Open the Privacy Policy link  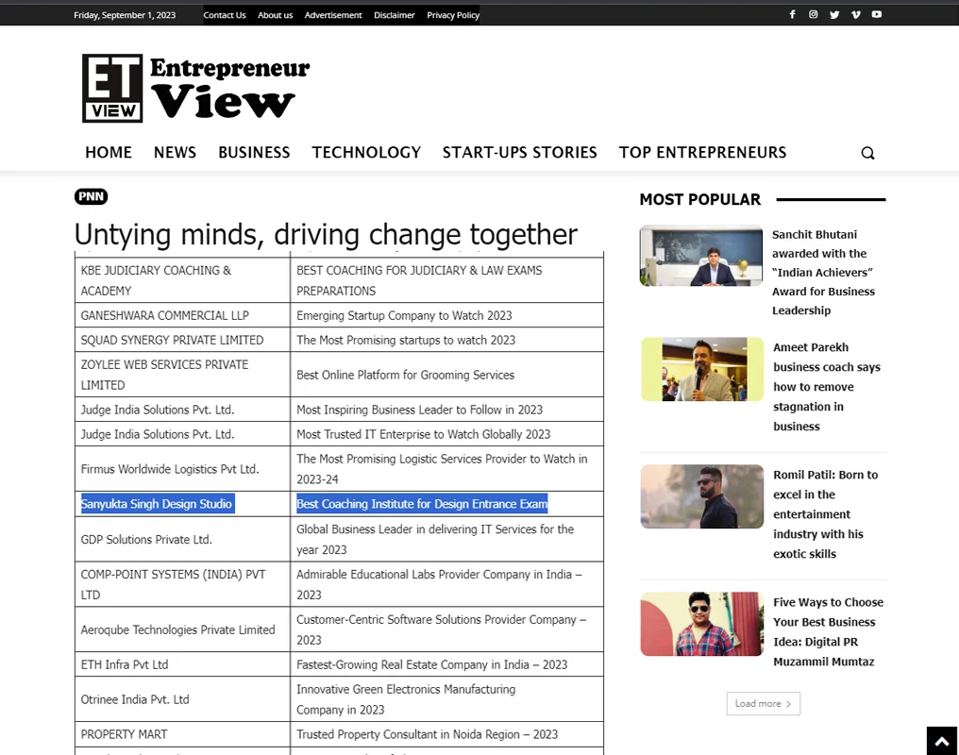(453, 15)
